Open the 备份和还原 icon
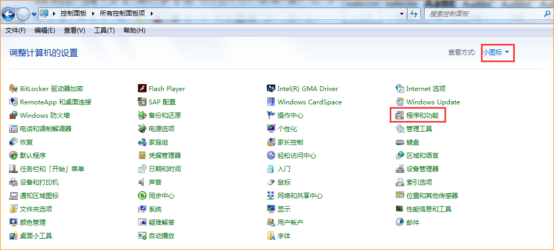The image size is (554, 250). coord(142,116)
